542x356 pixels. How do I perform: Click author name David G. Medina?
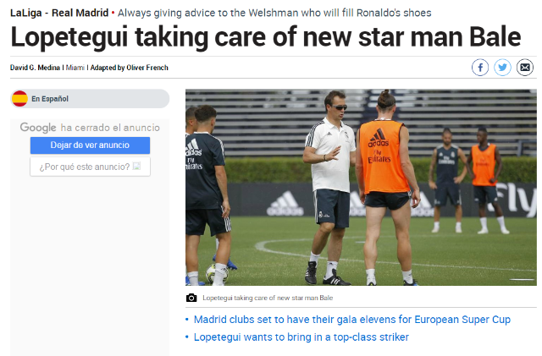tap(35, 68)
